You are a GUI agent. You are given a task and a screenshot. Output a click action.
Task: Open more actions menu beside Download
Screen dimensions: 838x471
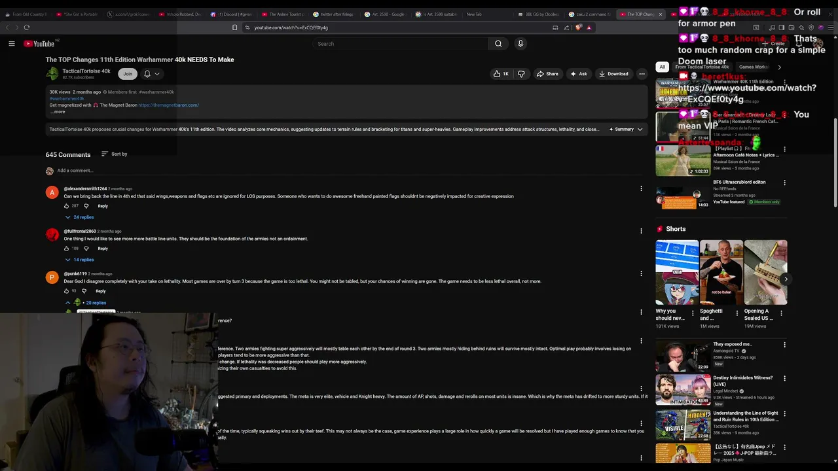pyautogui.click(x=641, y=74)
